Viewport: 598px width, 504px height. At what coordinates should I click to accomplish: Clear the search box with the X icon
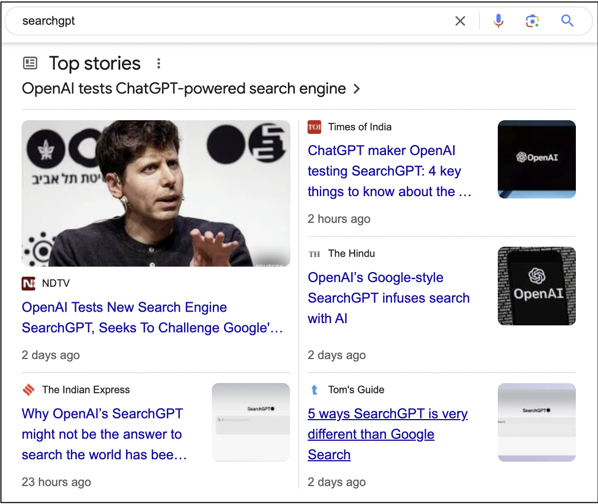point(460,21)
